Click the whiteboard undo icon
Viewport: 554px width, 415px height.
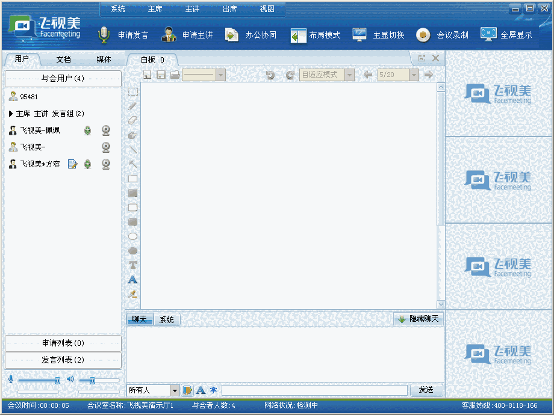click(270, 75)
